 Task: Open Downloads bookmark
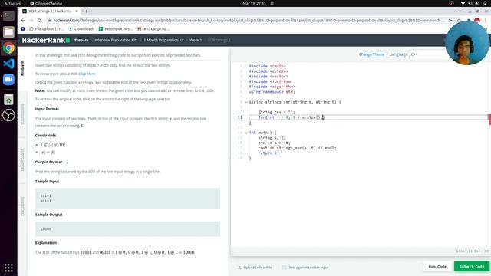click(x=81, y=29)
